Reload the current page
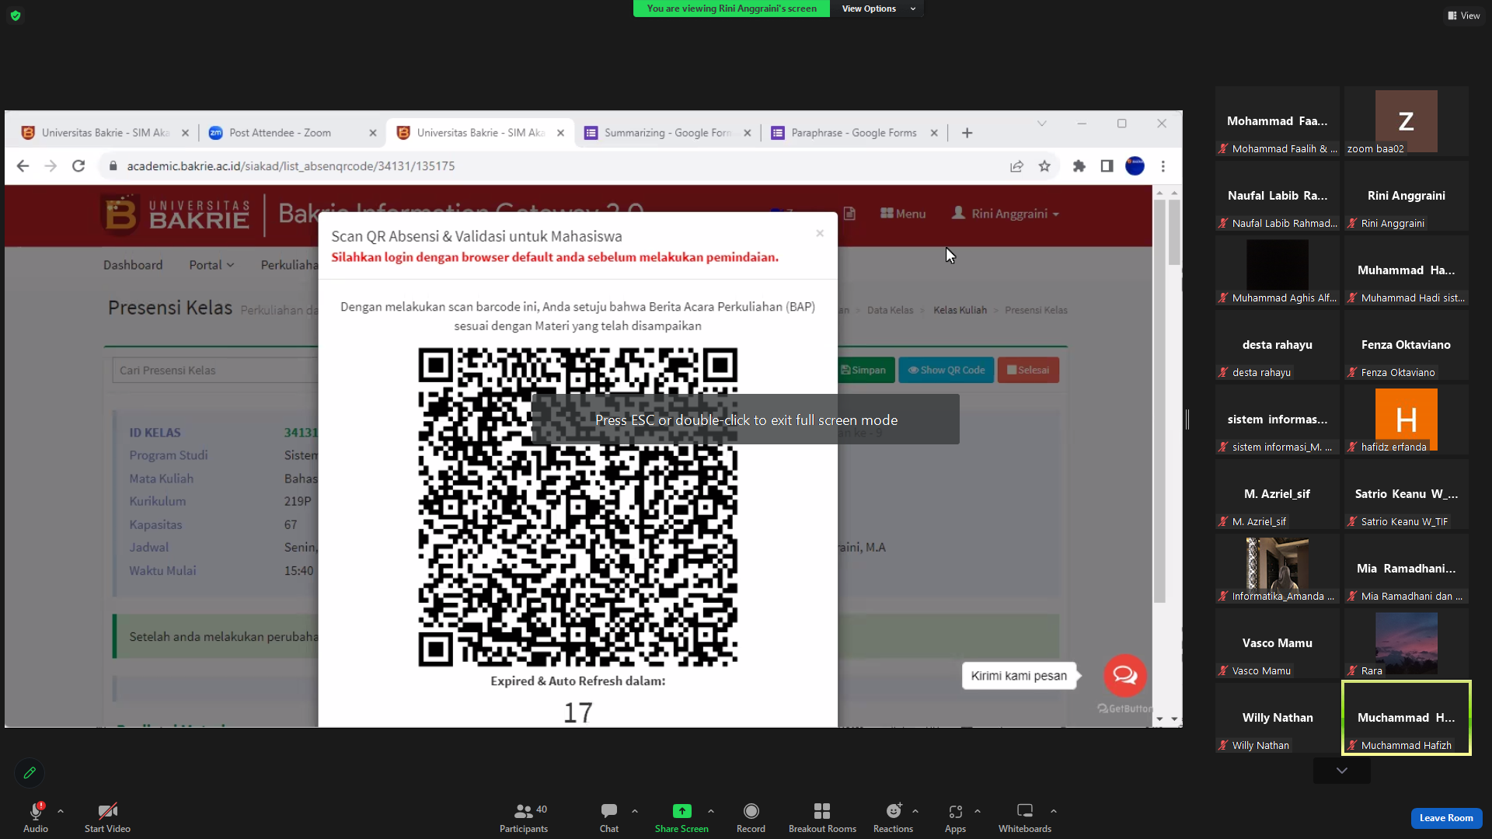Image resolution: width=1492 pixels, height=839 pixels. pyautogui.click(x=78, y=166)
